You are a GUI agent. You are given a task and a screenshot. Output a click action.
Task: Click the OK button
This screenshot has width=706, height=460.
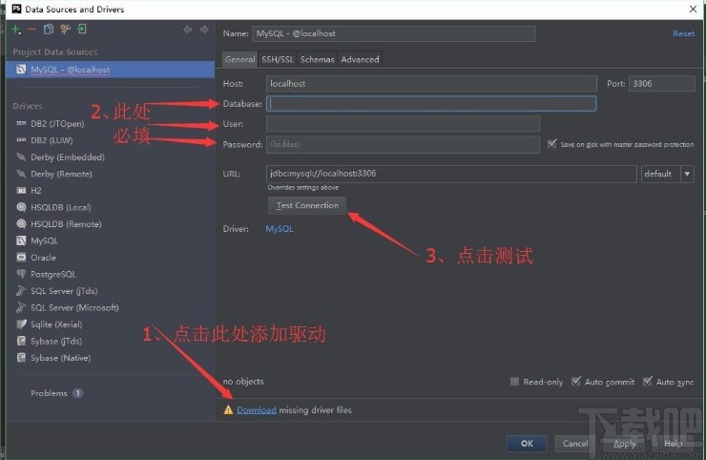[527, 444]
